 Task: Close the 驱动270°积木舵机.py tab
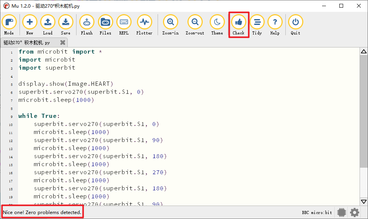[63, 42]
